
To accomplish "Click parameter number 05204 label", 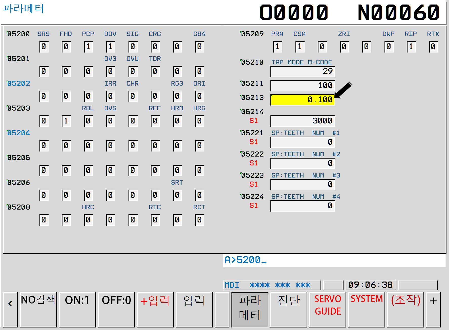I will 18,133.
